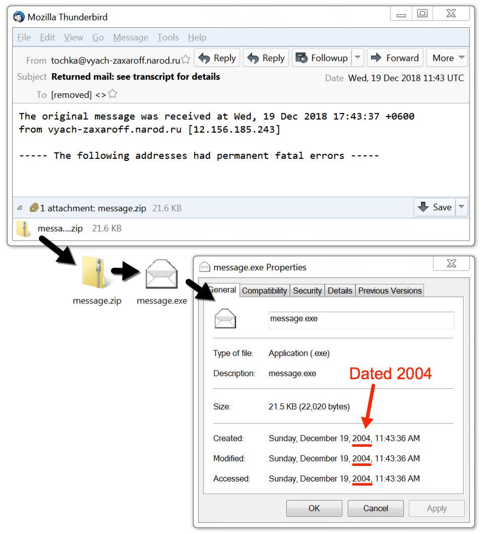The height and width of the screenshot is (534, 481).
Task: Open the Go menu
Action: (x=98, y=37)
